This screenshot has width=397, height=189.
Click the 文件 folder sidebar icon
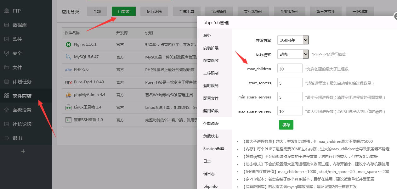(7, 67)
